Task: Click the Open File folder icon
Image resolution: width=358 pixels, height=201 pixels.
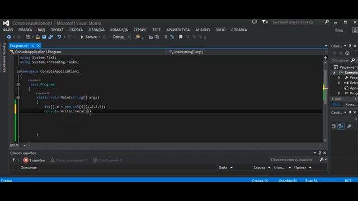Action: [37, 37]
